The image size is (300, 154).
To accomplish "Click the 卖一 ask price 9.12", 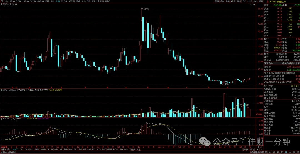I will 279,20.
